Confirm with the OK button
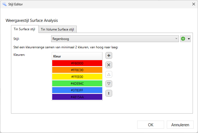Screen dimensions: 198x133 151,125
